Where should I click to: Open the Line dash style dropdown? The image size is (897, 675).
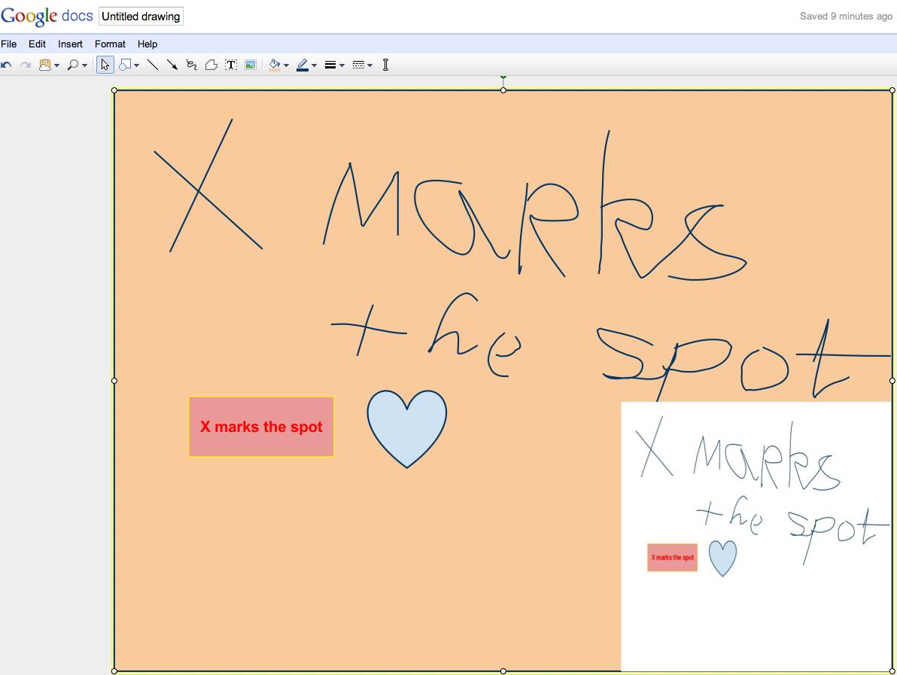pyautogui.click(x=370, y=65)
